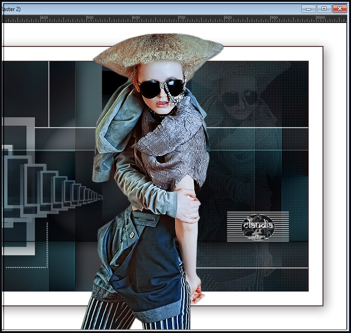Viewport: 351px width, 333px height.
Task: Click the claudia watermark logo in the image
Action: [x=258, y=227]
